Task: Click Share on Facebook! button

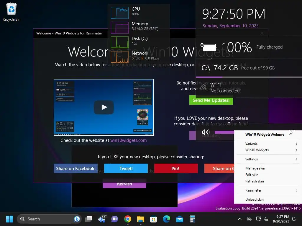Action: (76, 168)
